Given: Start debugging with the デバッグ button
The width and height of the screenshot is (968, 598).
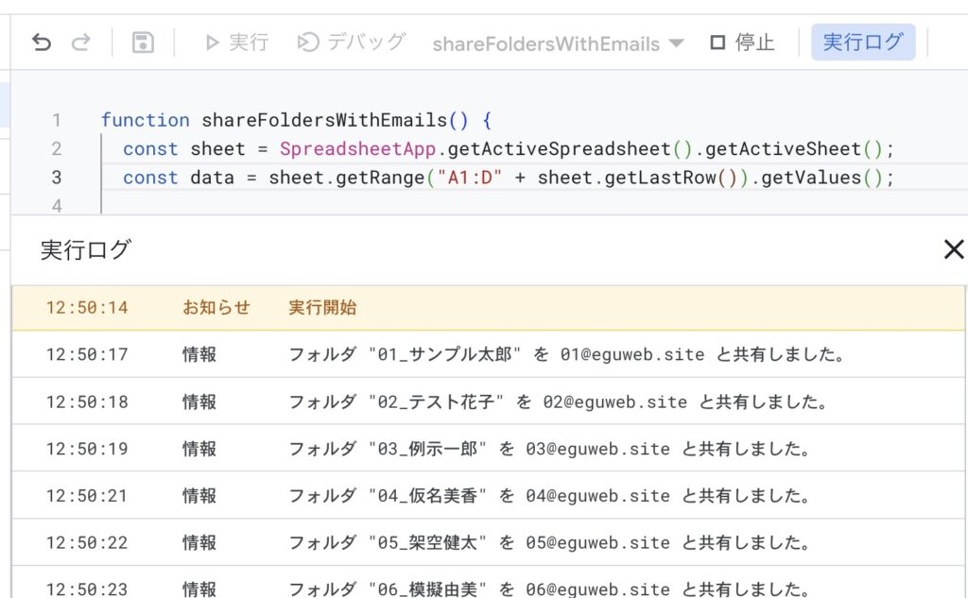Looking at the screenshot, I should click(x=351, y=43).
